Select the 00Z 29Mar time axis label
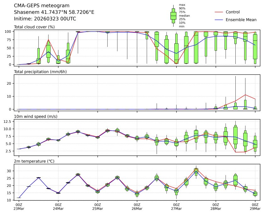Image resolution: width=264 pixels, height=214 pixels. [x=255, y=206]
